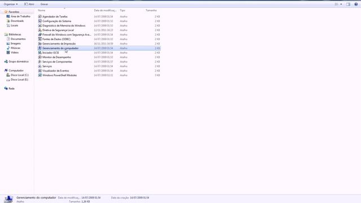
Task: Select the Diretiva de Segurança Local icon
Action: click(x=40, y=30)
